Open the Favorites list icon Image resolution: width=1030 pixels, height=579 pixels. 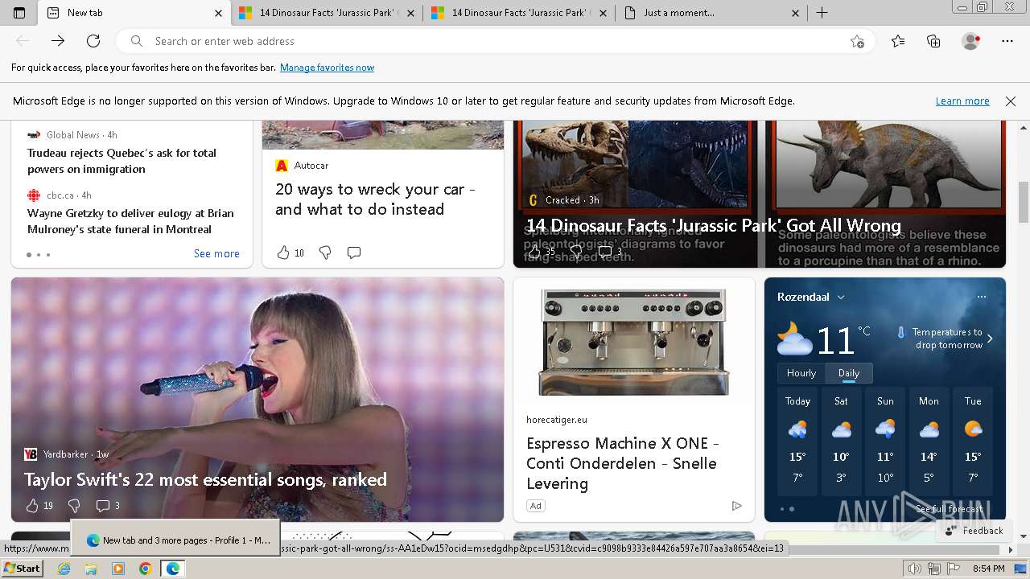coord(898,41)
